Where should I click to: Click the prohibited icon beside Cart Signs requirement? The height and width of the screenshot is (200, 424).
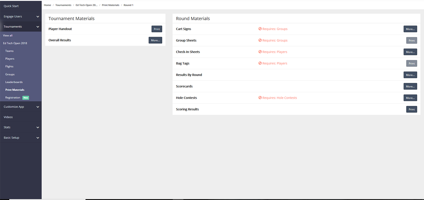tap(260, 29)
